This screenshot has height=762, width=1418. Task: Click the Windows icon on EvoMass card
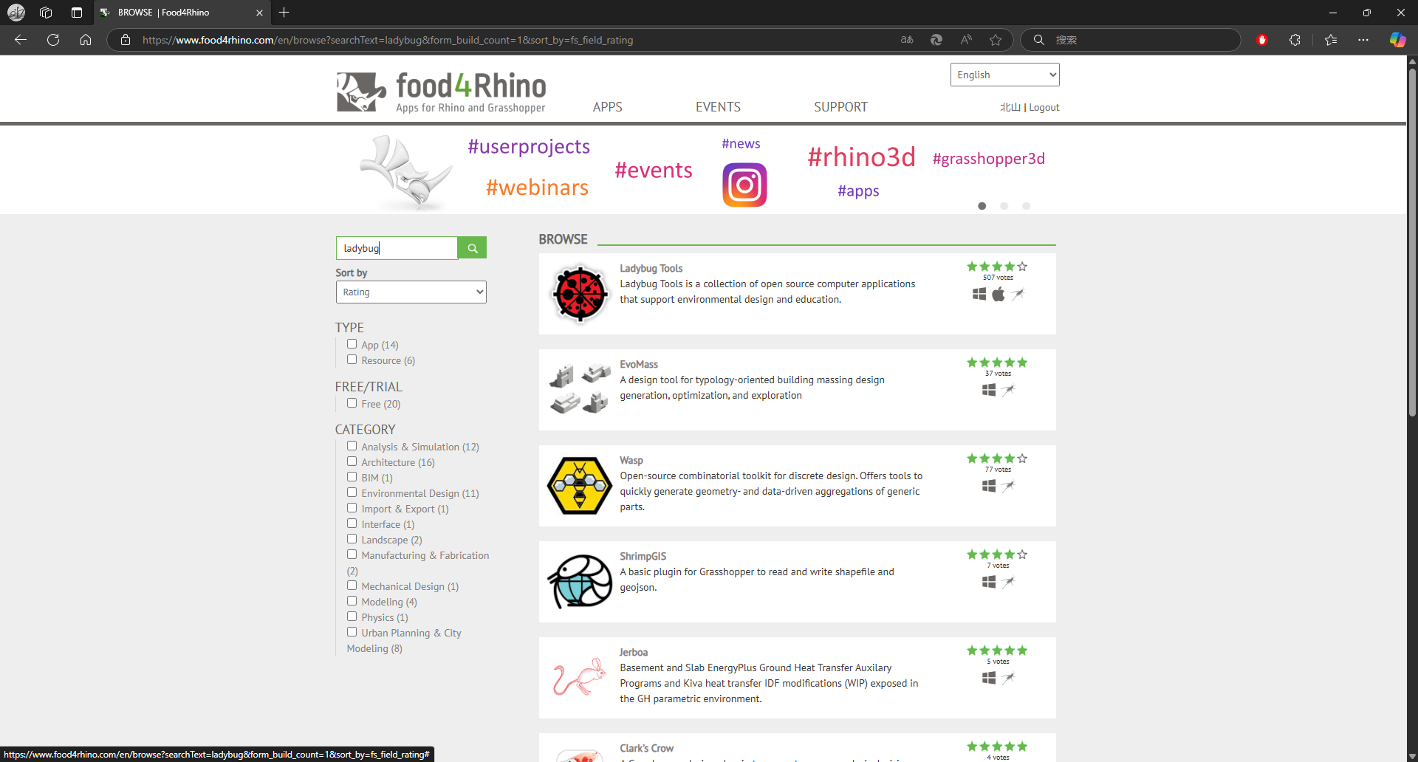click(x=989, y=390)
